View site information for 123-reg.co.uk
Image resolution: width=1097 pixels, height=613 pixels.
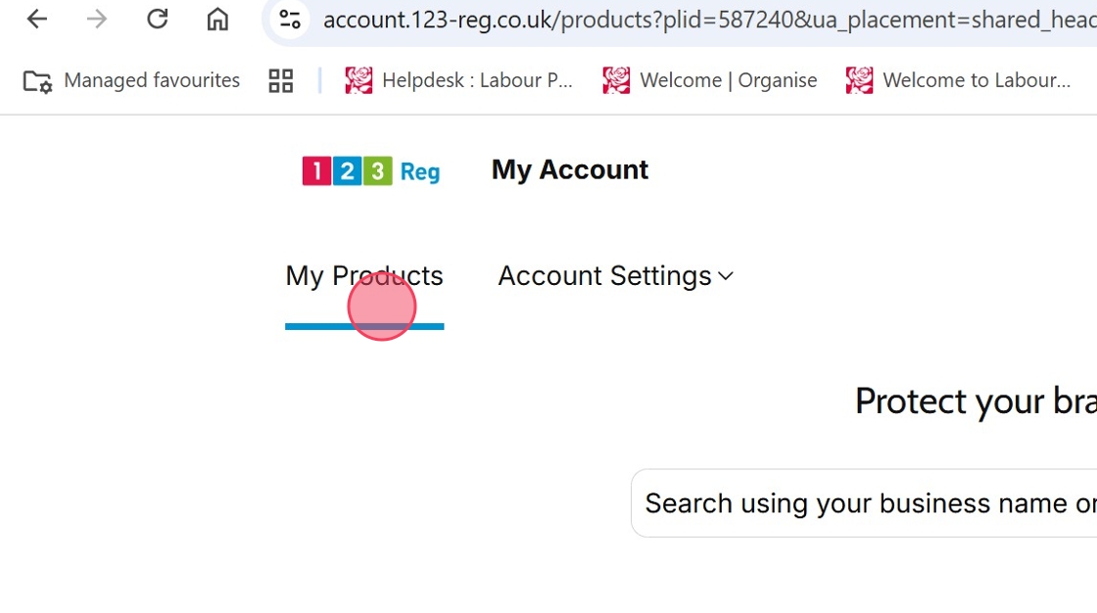pyautogui.click(x=290, y=19)
